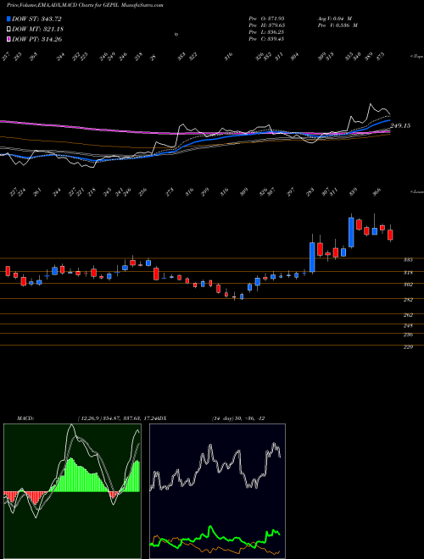Image resolution: width=424 pixels, height=559 pixels.
Task: Click the 318 price level label
Action: (408, 273)
